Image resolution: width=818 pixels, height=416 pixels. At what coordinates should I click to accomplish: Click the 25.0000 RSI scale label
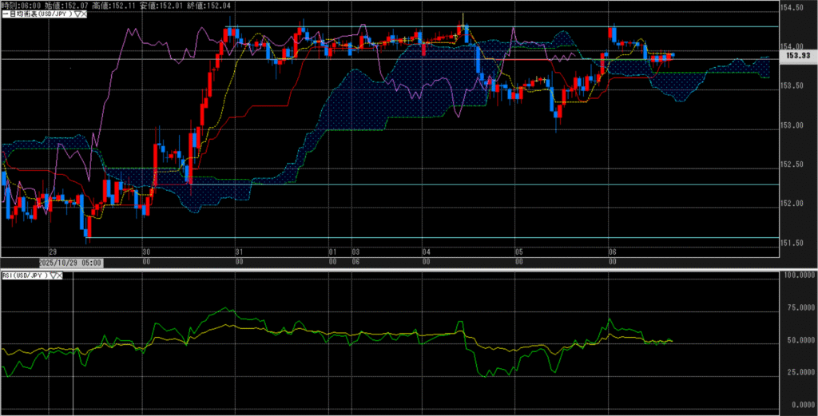coord(796,372)
